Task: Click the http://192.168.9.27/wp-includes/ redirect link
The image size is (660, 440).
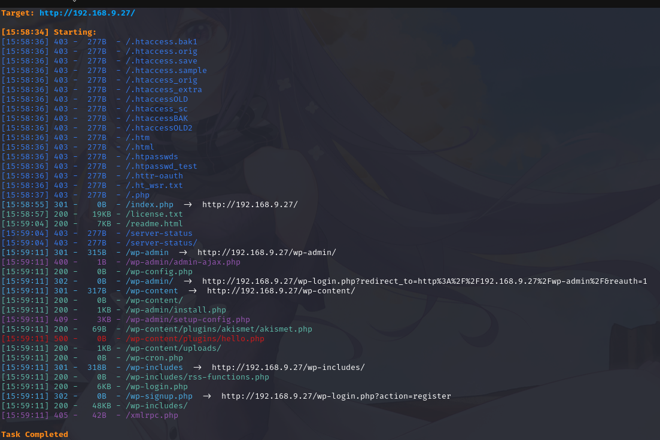Action: (x=288, y=367)
